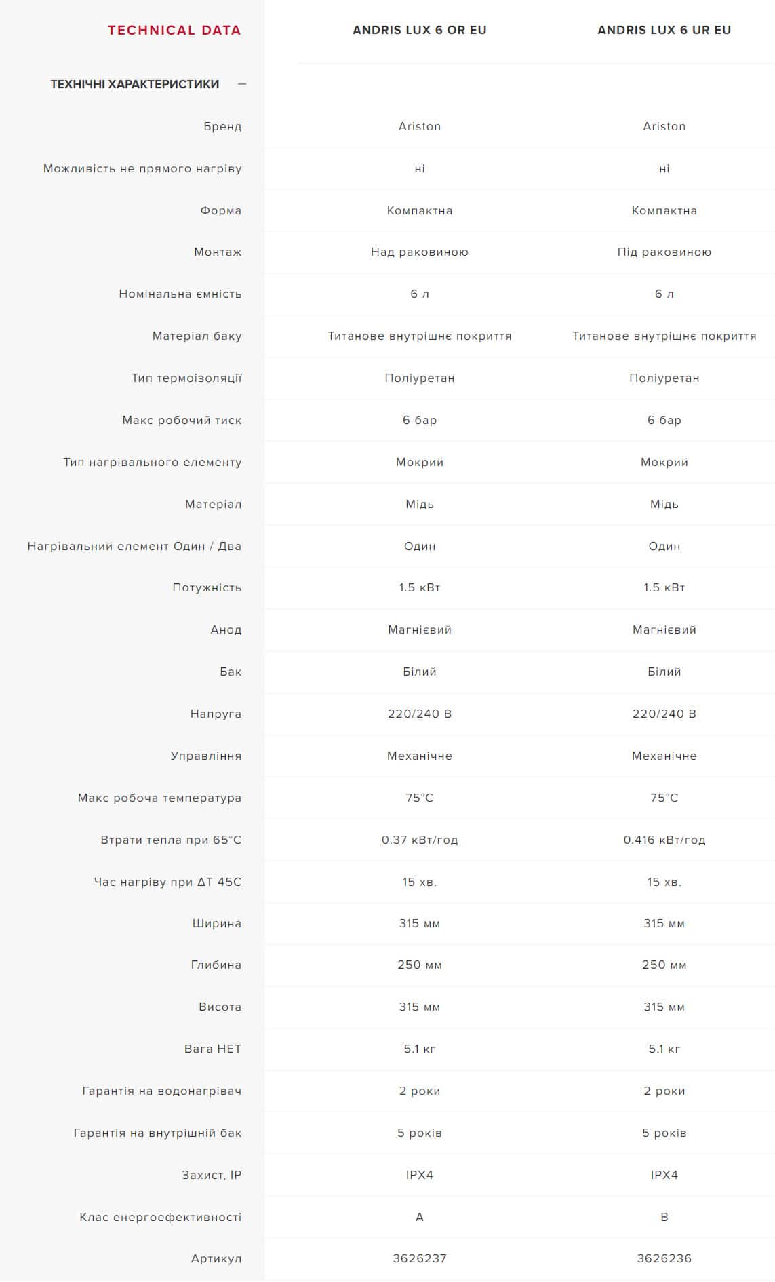Click the 0.416 кВт/год heat loss value
775x1282 pixels.
click(x=664, y=840)
